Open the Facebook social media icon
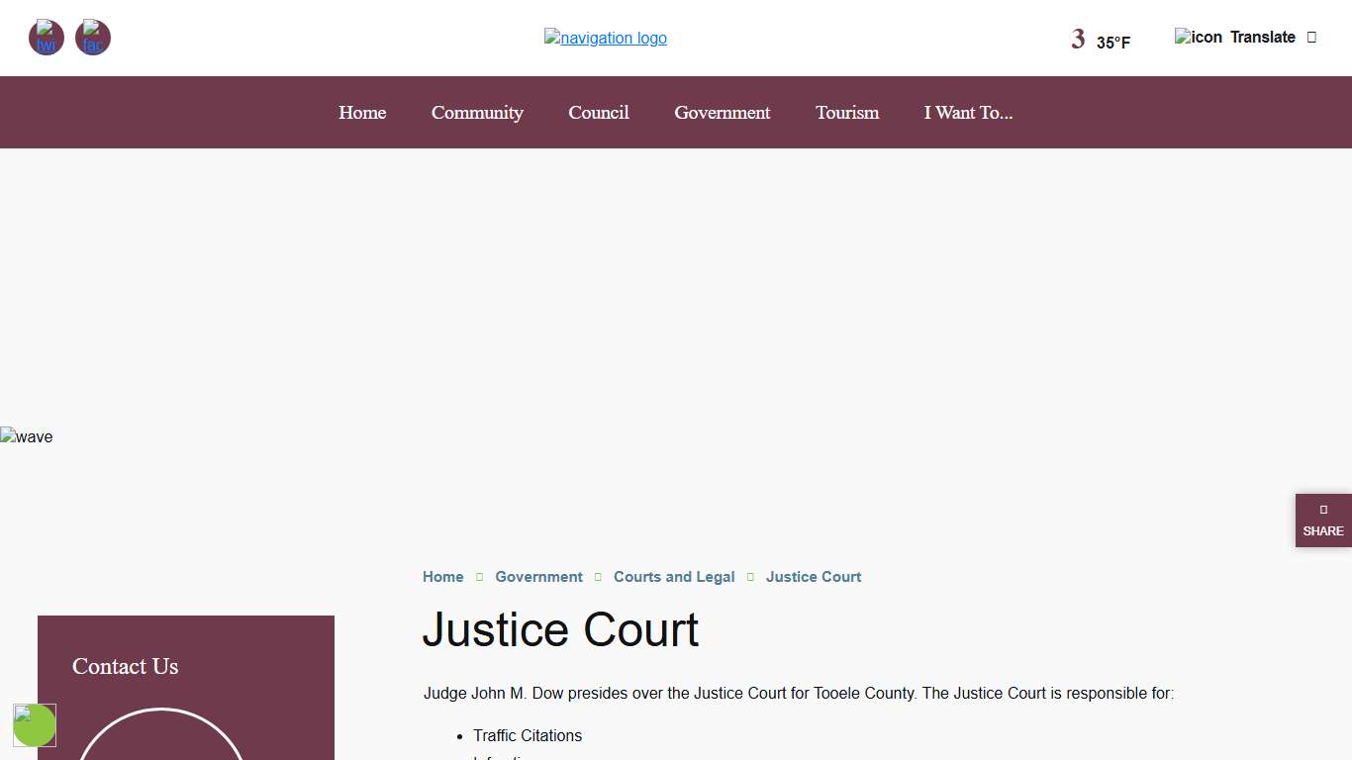Viewport: 1352px width, 760px height. (93, 38)
